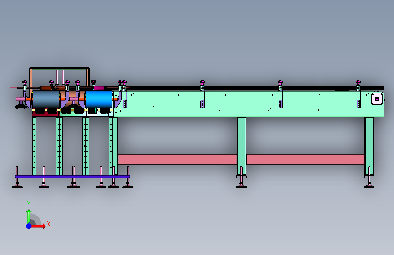Screen dimensions: 394x255
Task: Click the green Y axis arrow of triad
Action: [29, 216]
